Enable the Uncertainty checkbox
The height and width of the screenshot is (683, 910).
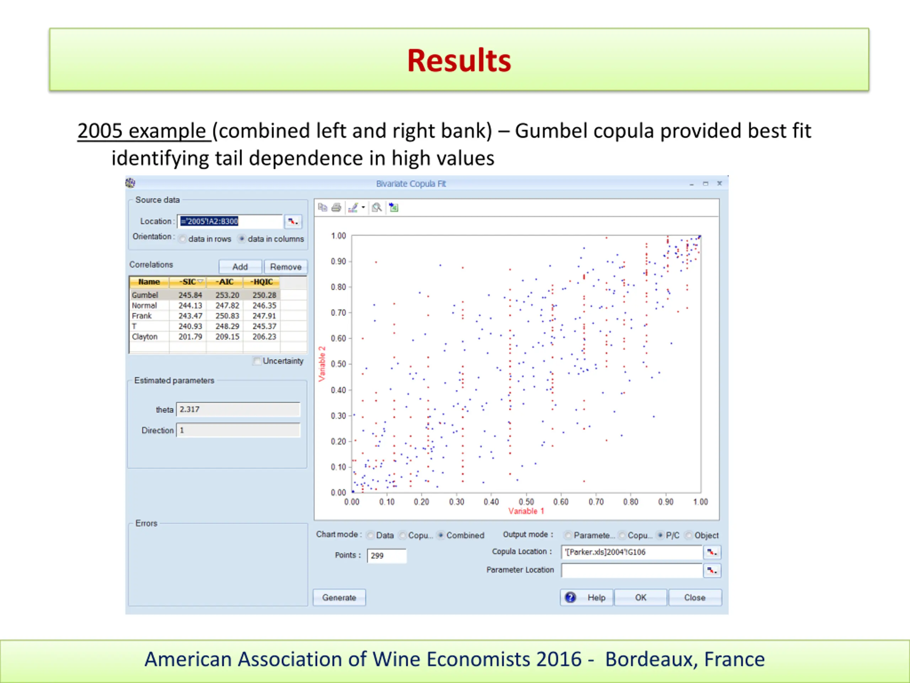pos(257,361)
